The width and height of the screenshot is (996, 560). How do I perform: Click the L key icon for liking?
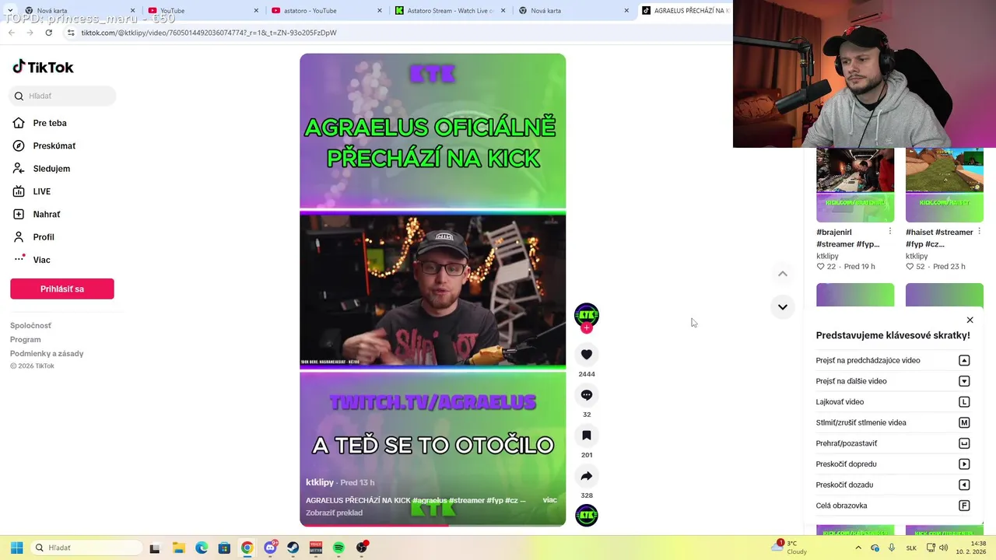click(x=964, y=402)
